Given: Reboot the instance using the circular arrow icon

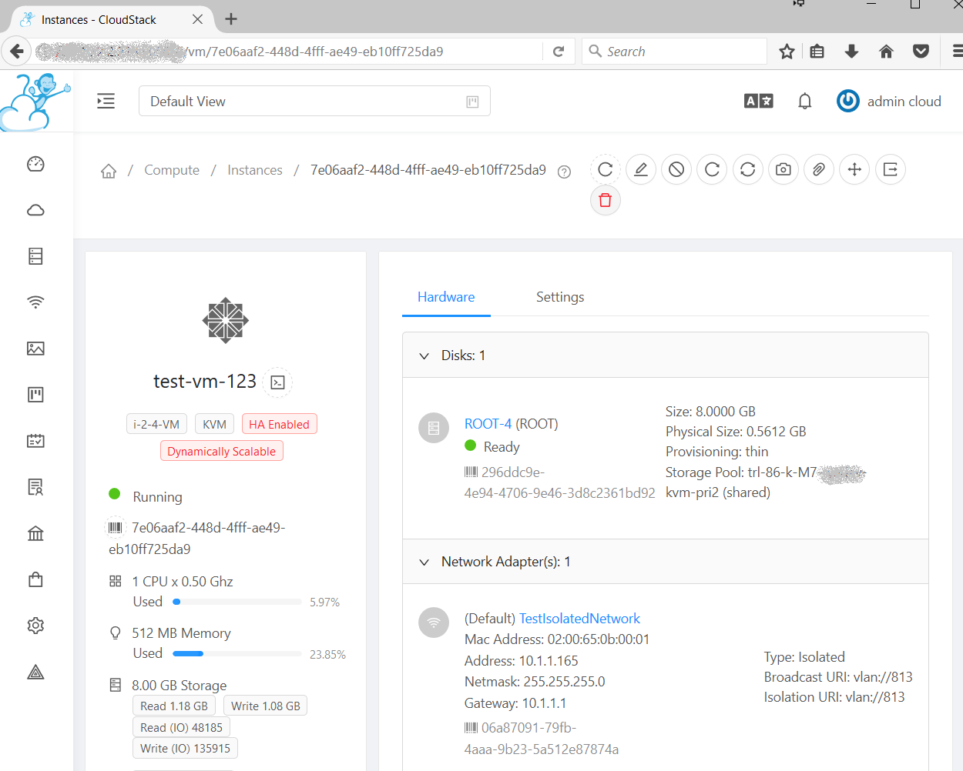Looking at the screenshot, I should tap(712, 169).
